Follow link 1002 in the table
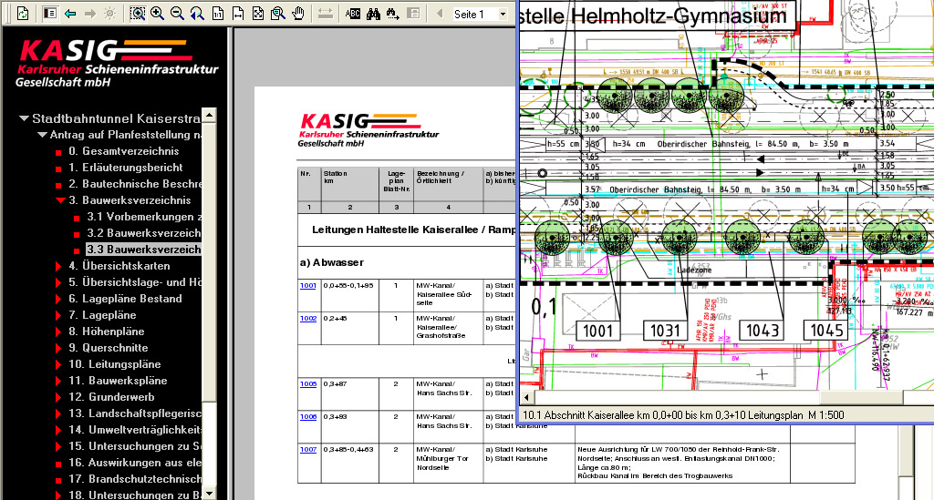 (x=308, y=318)
